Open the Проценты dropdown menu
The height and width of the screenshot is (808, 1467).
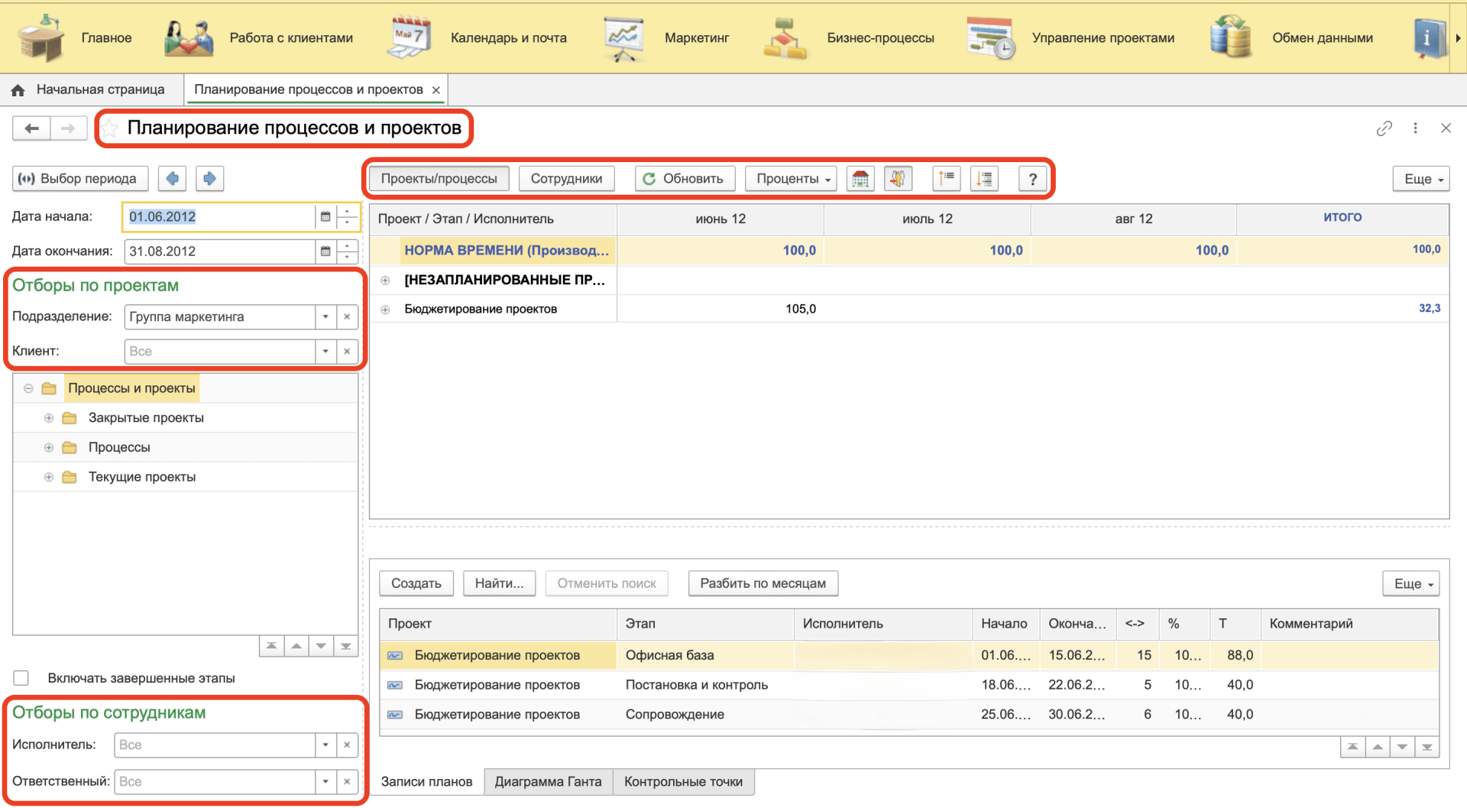792,179
